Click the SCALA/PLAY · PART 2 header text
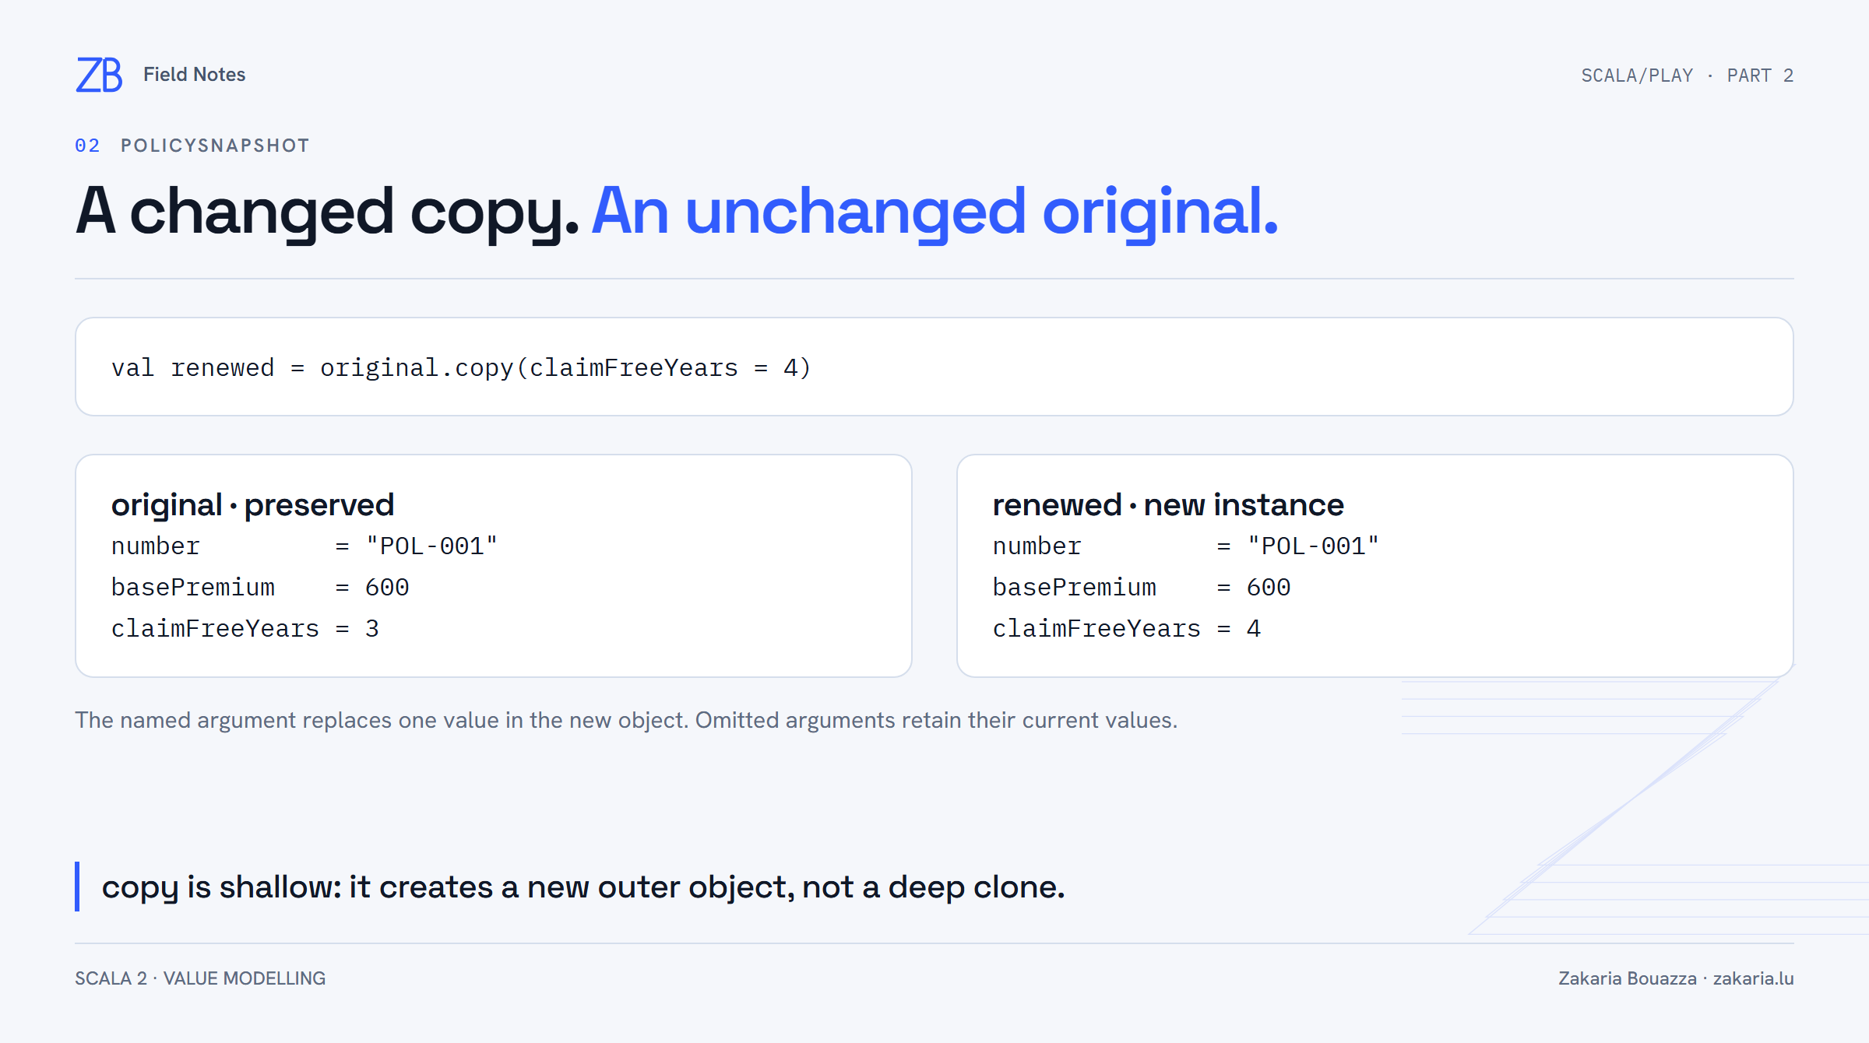 click(x=1687, y=76)
